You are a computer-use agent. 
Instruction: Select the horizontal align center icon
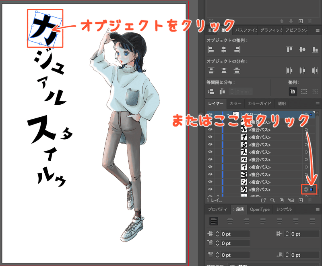(x=223, y=49)
